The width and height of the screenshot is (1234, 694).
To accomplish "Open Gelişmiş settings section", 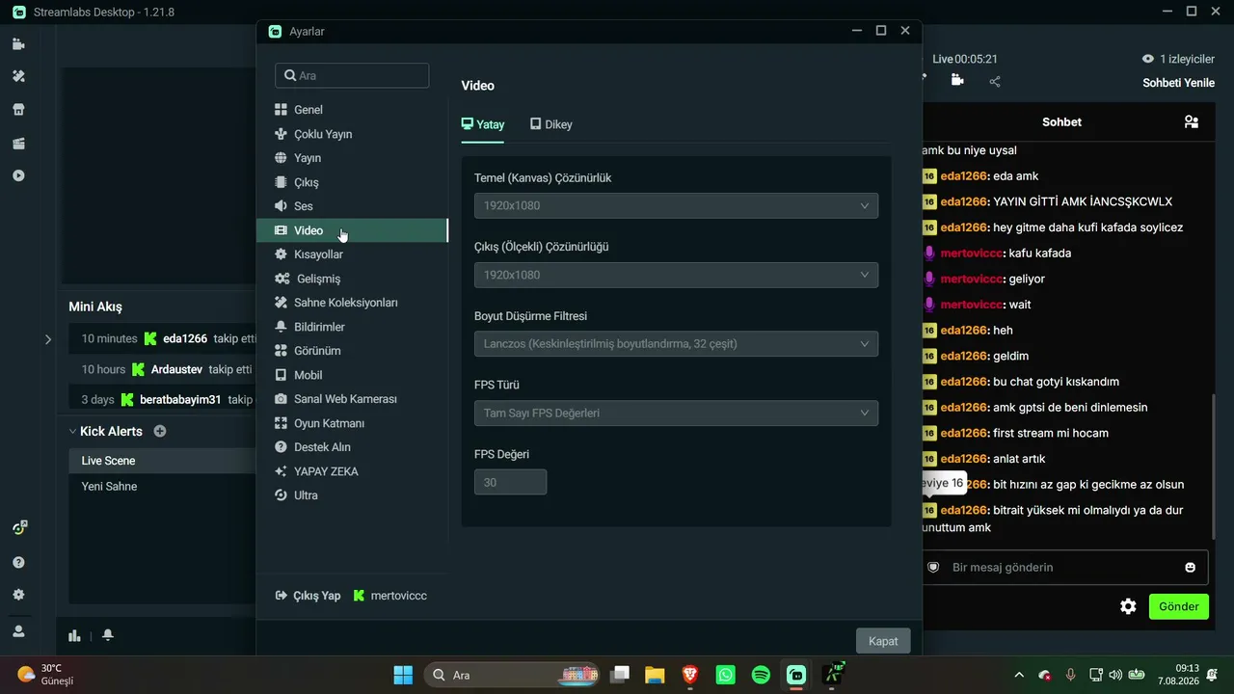I will pyautogui.click(x=352, y=279).
